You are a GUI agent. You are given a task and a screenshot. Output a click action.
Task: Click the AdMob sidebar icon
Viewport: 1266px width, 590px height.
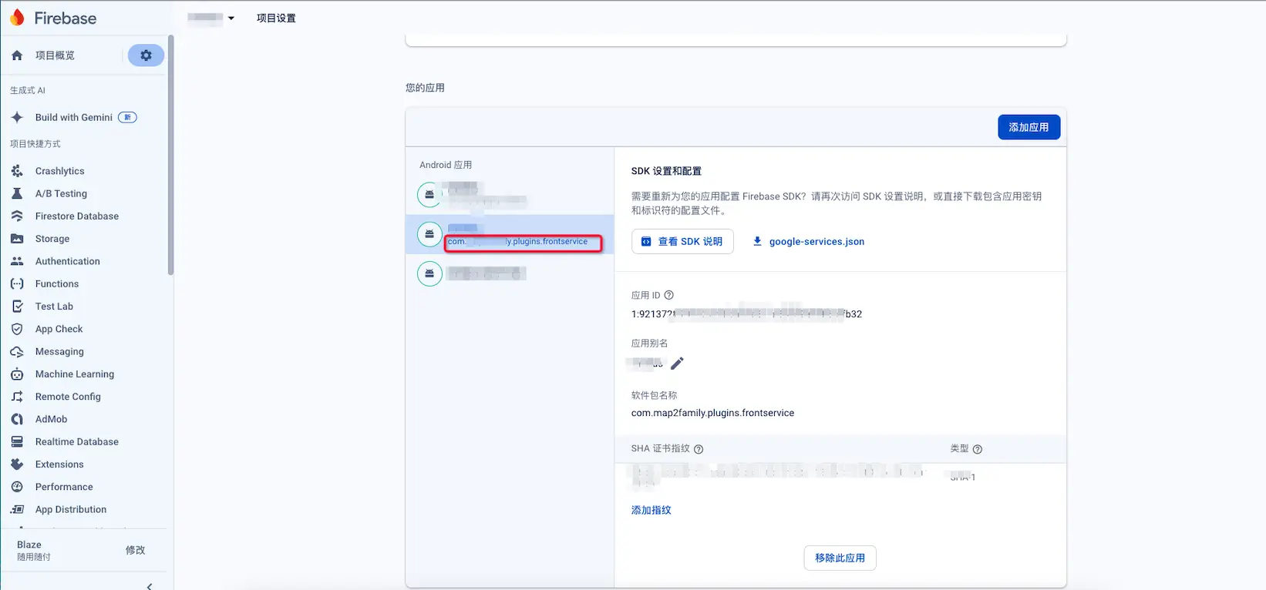pos(17,419)
